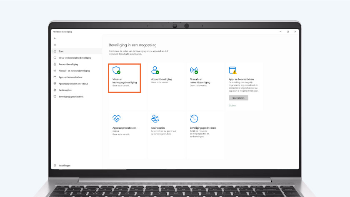350x197 pixels.
Task: Open the Gezinsopties family icon tile
Action: (x=155, y=118)
